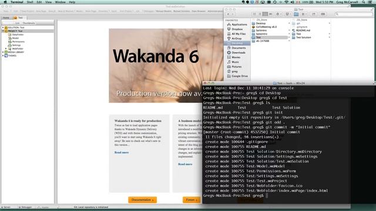Open the Apple menu

click(x=5, y=2)
